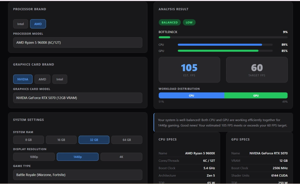
Task: Click the blue CPU usage bar
Action: 220,45
